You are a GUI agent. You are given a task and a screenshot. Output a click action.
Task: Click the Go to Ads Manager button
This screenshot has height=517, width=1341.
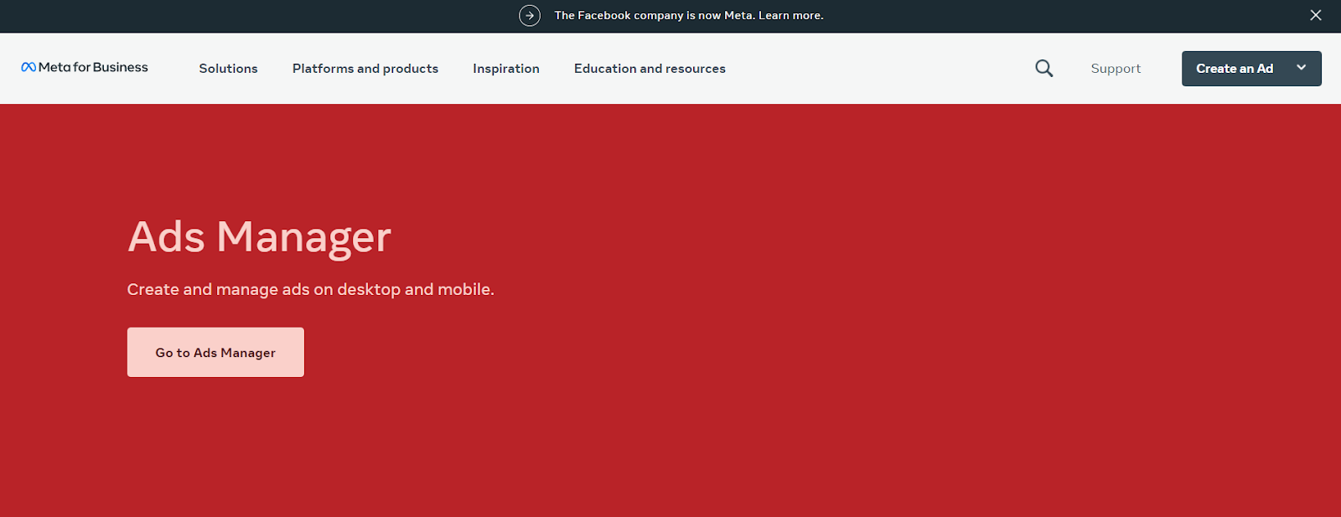pyautogui.click(x=215, y=352)
